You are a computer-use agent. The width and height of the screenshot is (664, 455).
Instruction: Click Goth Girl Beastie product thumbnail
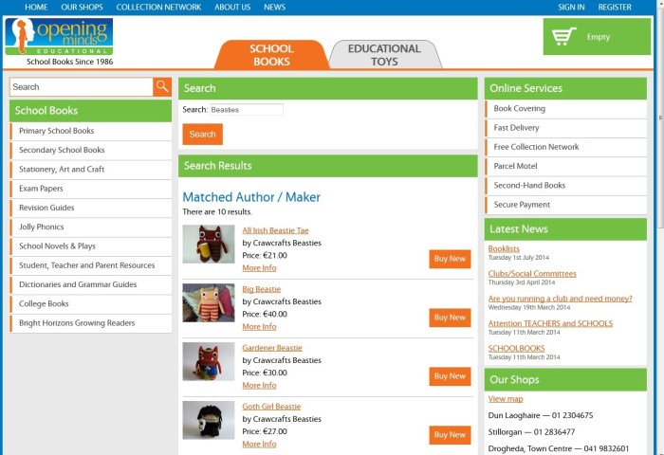click(209, 420)
